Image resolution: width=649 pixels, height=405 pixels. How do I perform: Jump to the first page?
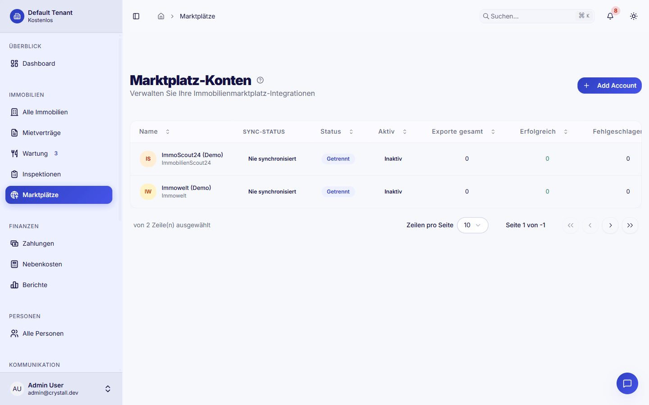coord(571,225)
